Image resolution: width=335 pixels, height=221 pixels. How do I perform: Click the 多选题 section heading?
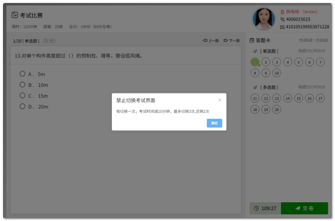pos(269,88)
